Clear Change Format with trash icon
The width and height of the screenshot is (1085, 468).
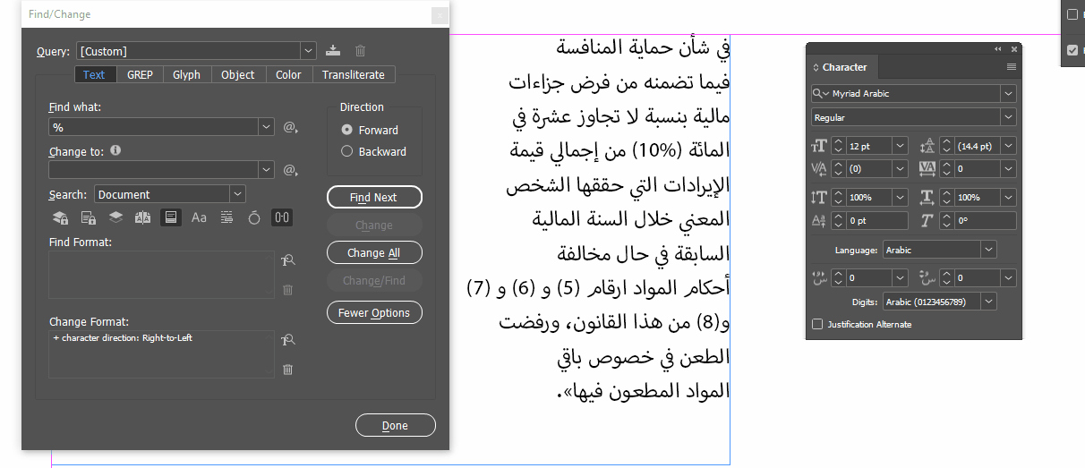287,370
